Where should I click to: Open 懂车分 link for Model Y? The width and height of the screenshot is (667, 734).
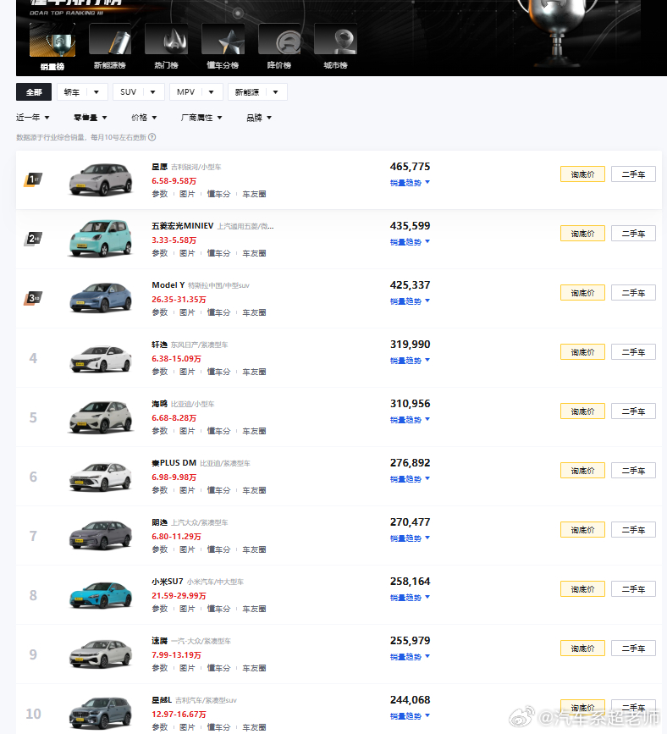(218, 312)
